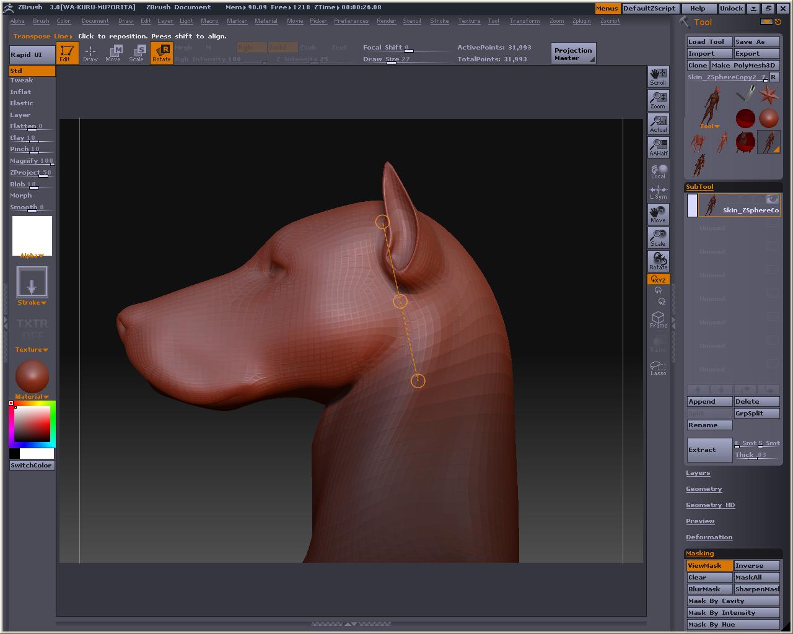
Task: Select the Inflat brush in list
Action: [20, 92]
